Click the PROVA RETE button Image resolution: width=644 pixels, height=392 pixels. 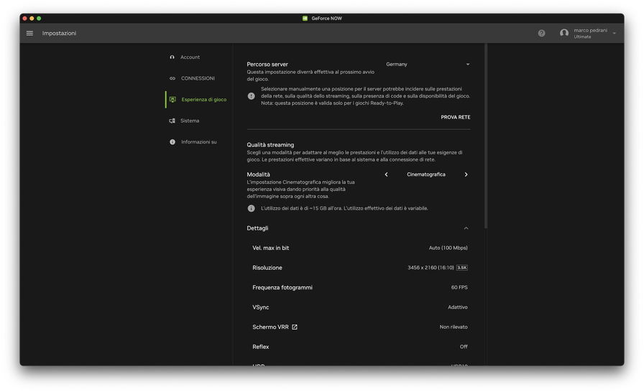point(455,117)
